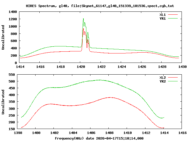Select the XL1 legend label
Screen dimensions: 188x141
pyautogui.click(x=162, y=15)
